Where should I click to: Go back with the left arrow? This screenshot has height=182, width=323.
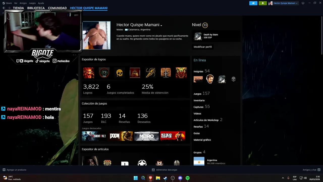4,8
